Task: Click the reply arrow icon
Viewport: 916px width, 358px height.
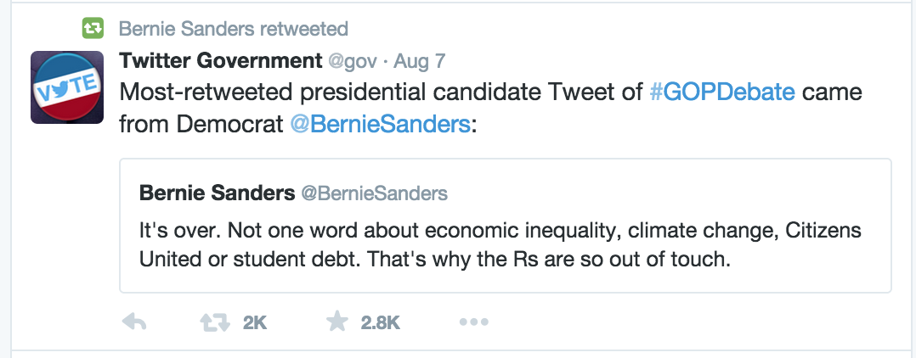Action: [x=133, y=322]
